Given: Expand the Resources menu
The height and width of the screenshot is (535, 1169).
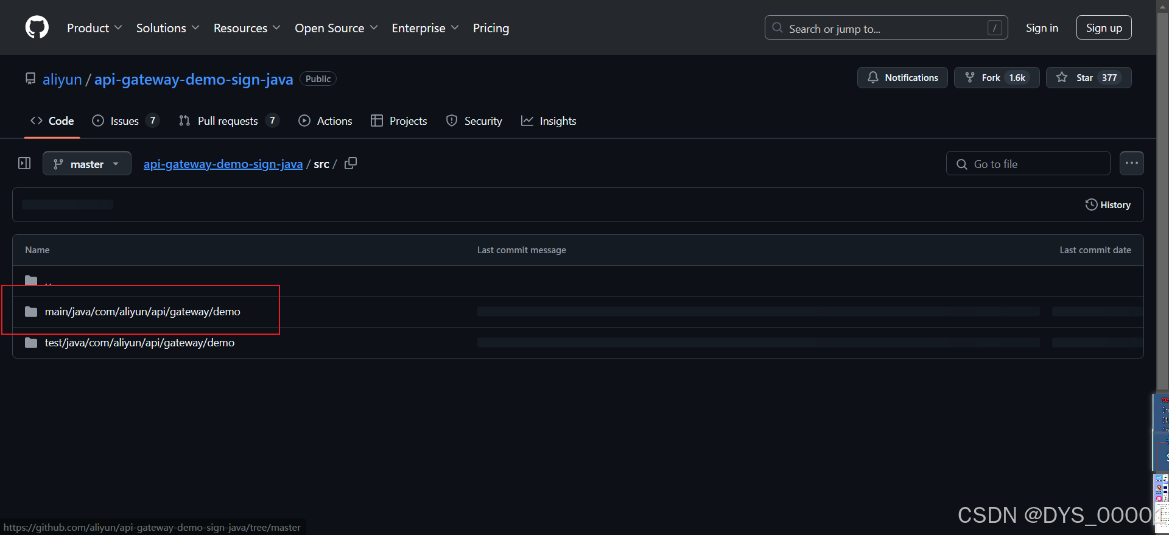Looking at the screenshot, I should coord(247,28).
